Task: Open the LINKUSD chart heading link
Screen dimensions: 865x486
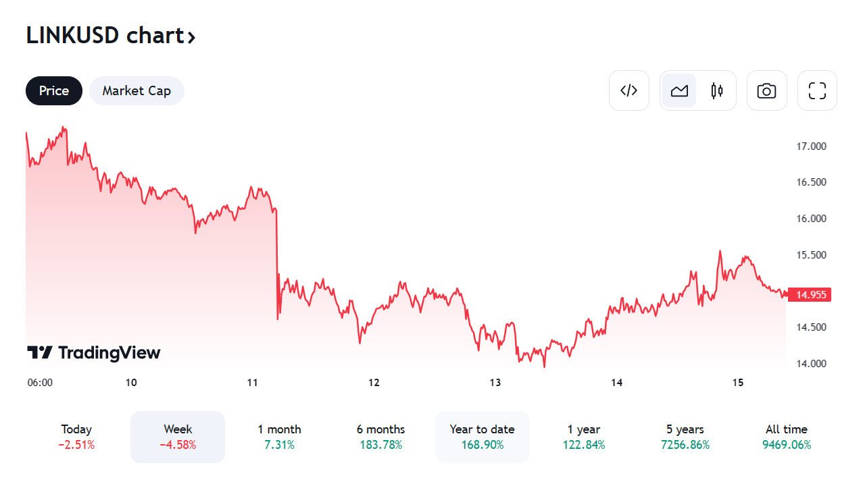Action: (x=105, y=35)
